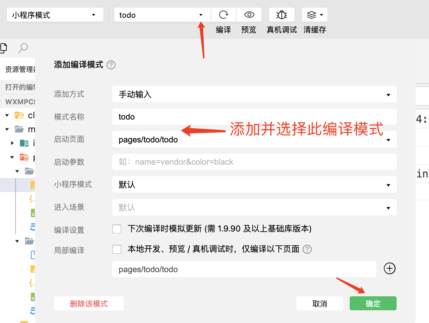This screenshot has height=323, width=429.
Task: Click help icon beside 局部编译 checkbox text
Action: [307, 249]
